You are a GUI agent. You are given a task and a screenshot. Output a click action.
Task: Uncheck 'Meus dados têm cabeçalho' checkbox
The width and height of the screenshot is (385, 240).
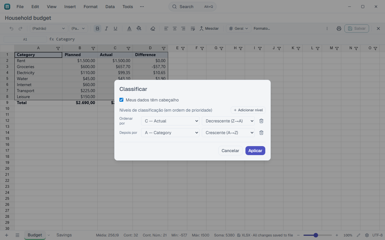(x=122, y=100)
